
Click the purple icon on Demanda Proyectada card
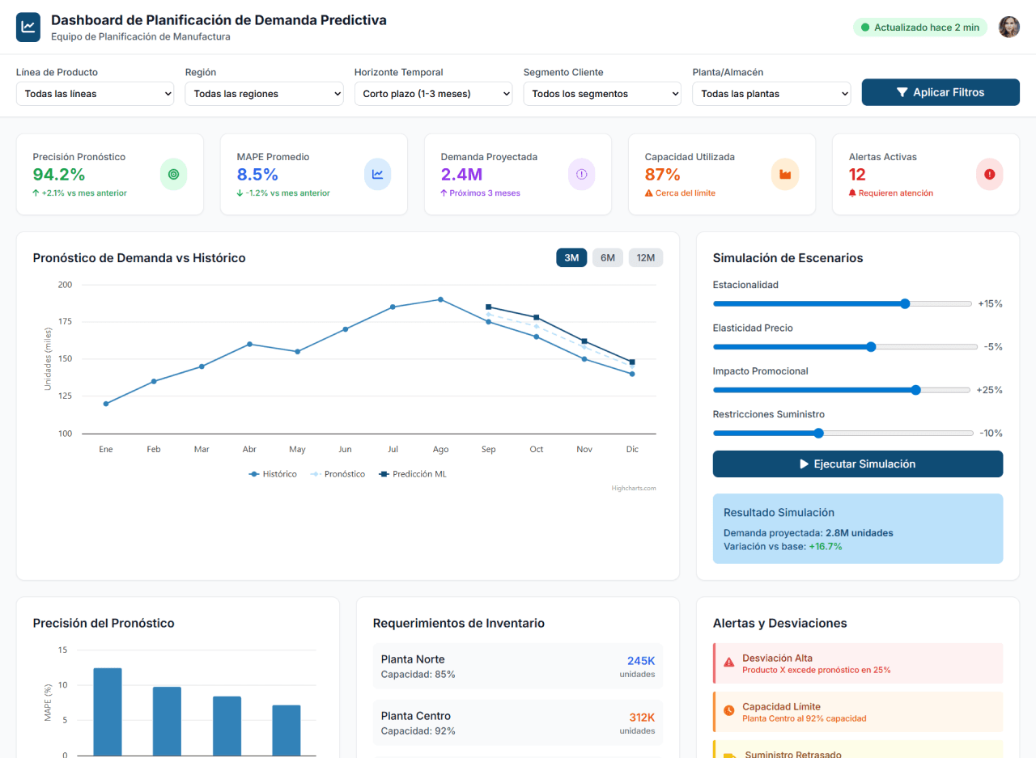(x=581, y=174)
